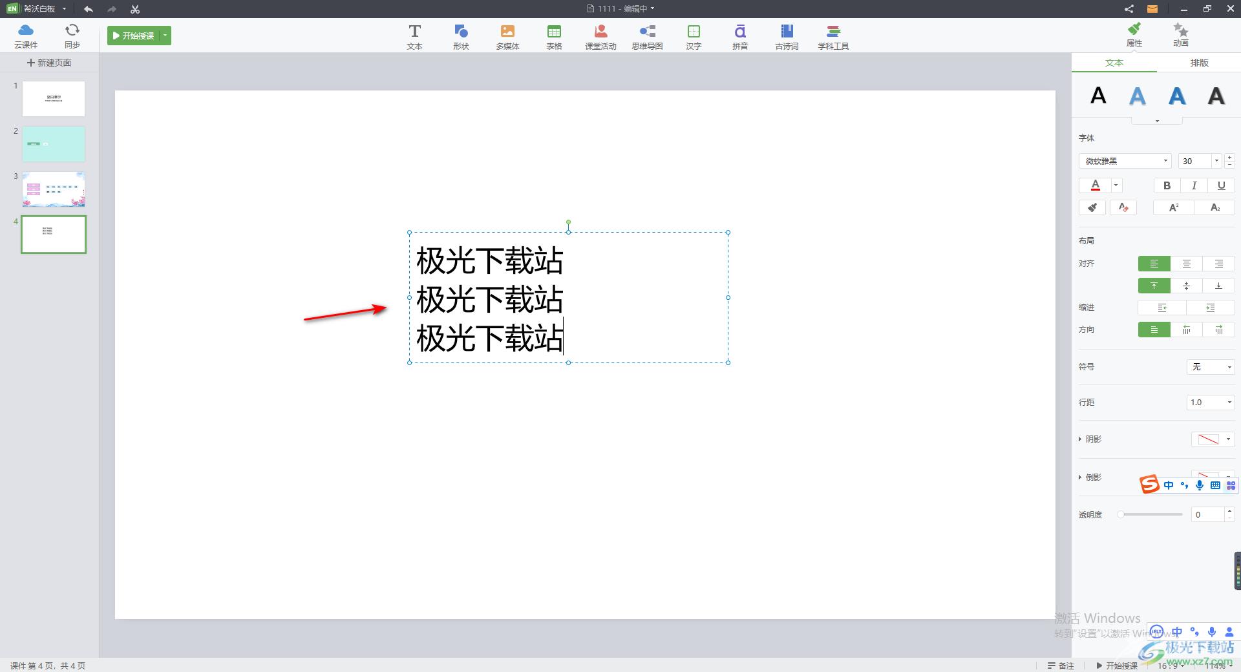Open the 微软雅黑 font family dropdown
Viewport: 1241px width, 672px height.
click(x=1125, y=161)
